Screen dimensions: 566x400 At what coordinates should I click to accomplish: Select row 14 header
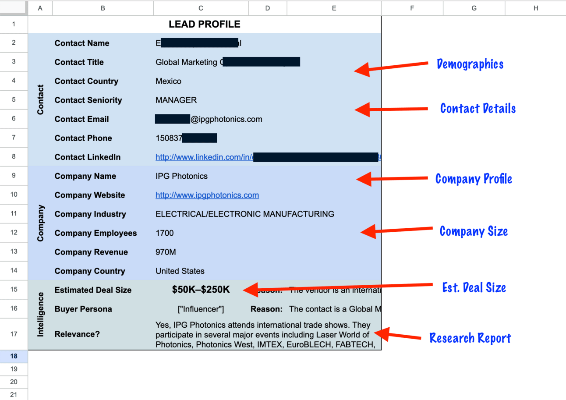coord(14,271)
